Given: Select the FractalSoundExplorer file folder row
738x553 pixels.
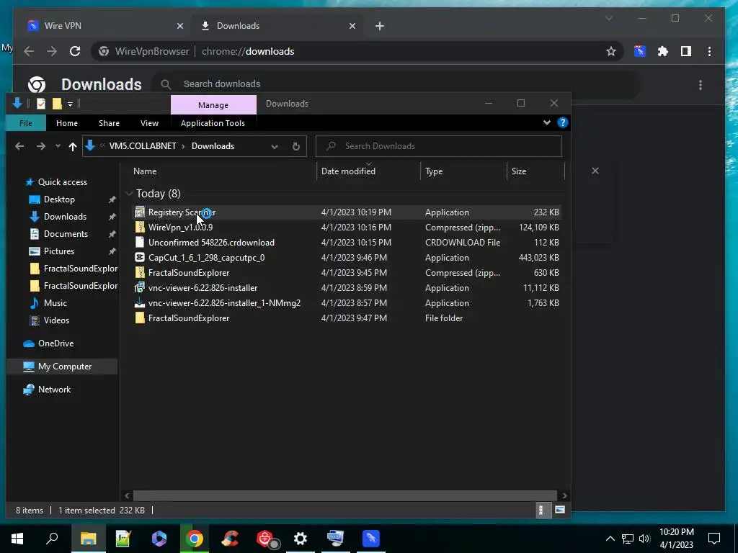Looking at the screenshot, I should 347,318.
